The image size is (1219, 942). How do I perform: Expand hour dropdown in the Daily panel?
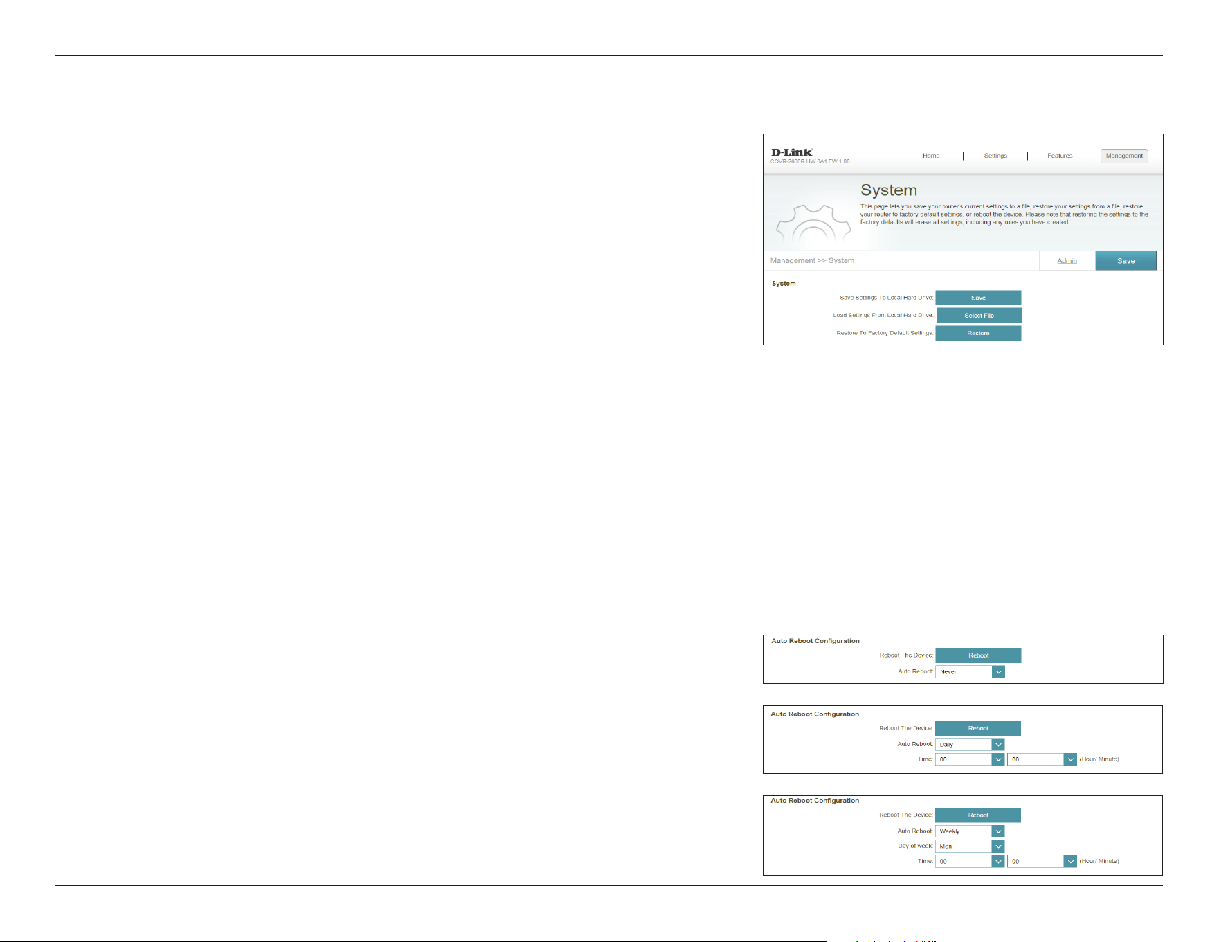(x=970, y=759)
